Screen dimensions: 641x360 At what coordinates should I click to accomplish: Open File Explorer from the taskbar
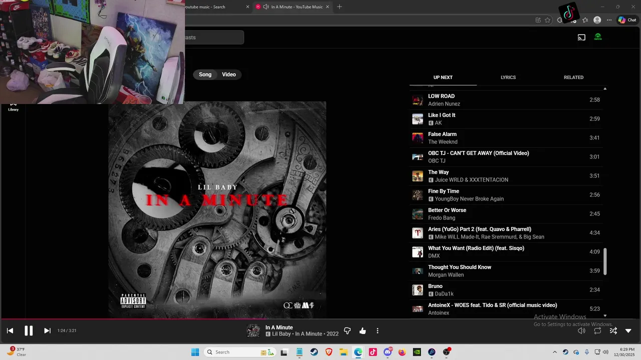point(344,352)
